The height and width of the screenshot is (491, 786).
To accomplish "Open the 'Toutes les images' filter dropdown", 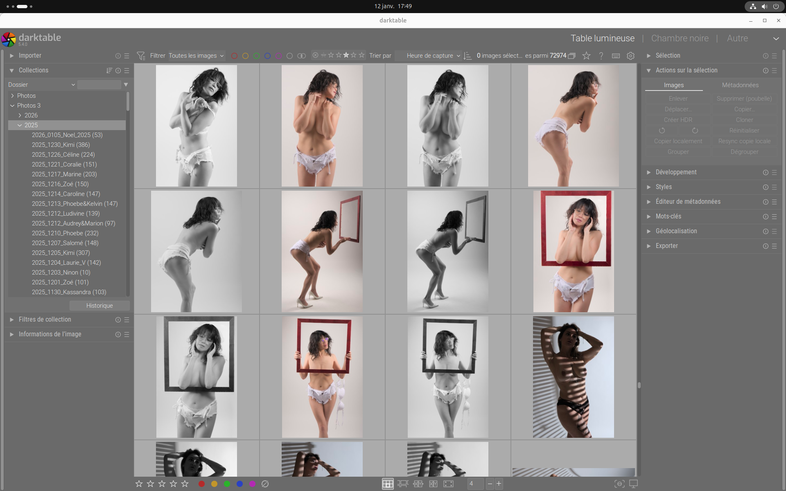I will [196, 56].
